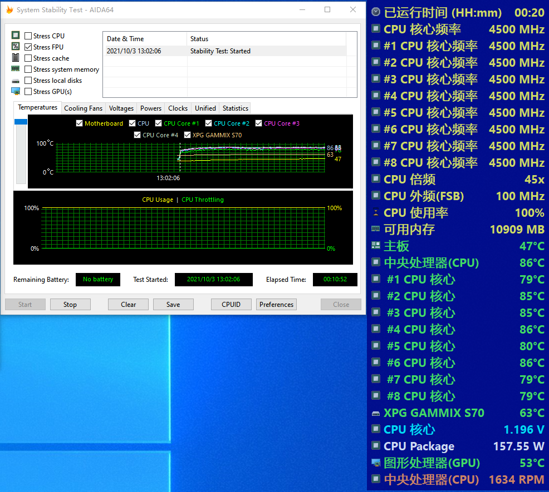
Task: Switch to the Cooling Fans tab
Action: 83,108
